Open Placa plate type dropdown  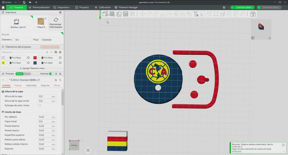pos(40,27)
